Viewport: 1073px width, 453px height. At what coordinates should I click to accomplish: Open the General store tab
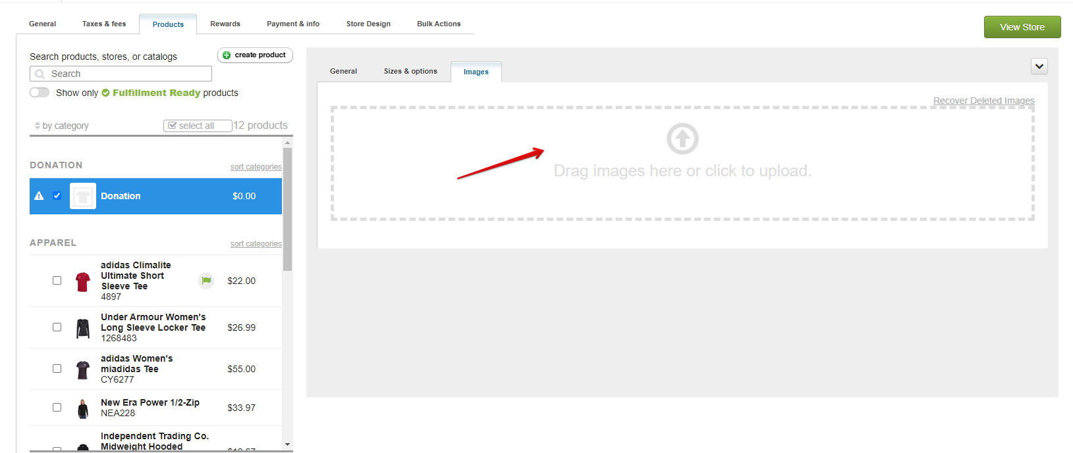click(43, 24)
